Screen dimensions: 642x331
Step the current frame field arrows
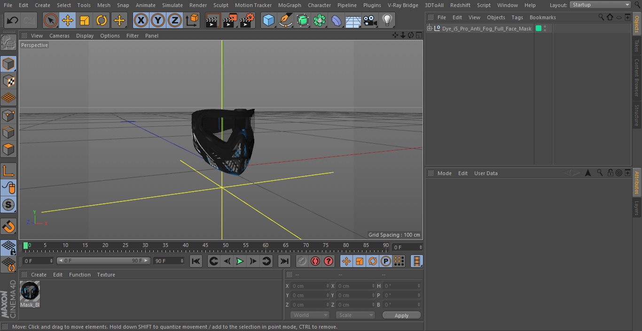[x=421, y=247]
